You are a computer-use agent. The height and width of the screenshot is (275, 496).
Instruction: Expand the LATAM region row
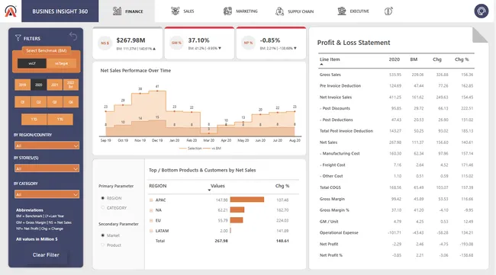(x=151, y=231)
